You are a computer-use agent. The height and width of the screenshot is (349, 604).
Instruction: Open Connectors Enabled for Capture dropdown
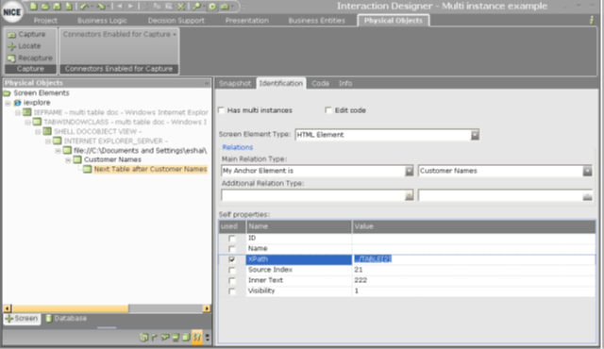[119, 34]
